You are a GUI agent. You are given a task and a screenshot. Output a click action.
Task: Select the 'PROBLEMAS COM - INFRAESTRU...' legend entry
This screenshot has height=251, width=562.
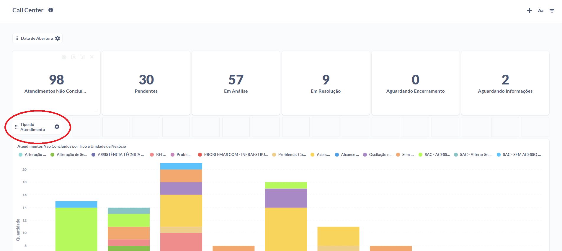point(233,154)
